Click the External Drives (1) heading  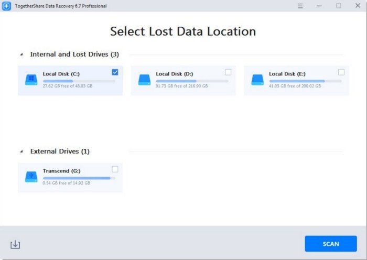pyautogui.click(x=60, y=151)
